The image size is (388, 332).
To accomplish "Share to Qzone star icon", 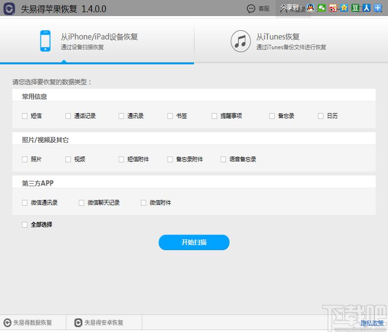I will pos(344,8).
